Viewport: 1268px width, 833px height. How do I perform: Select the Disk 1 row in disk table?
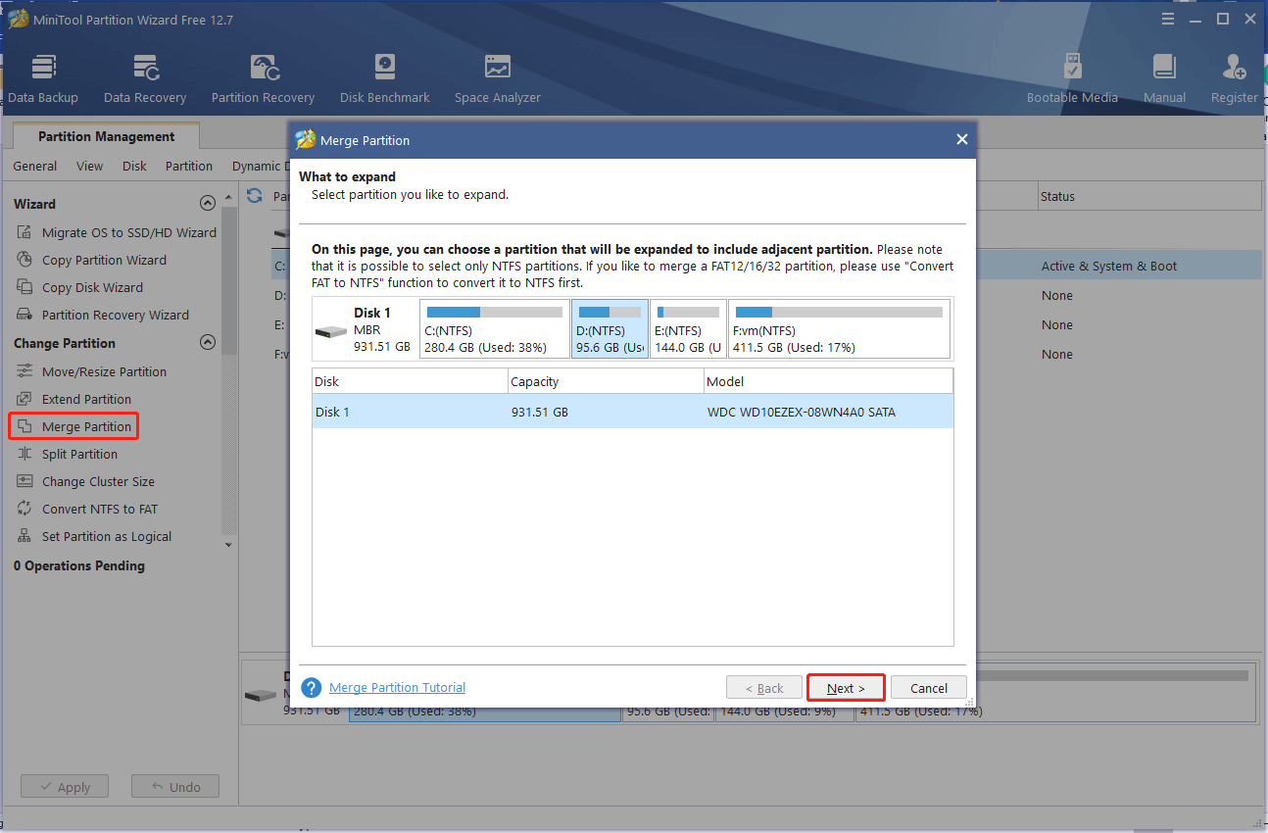click(633, 412)
